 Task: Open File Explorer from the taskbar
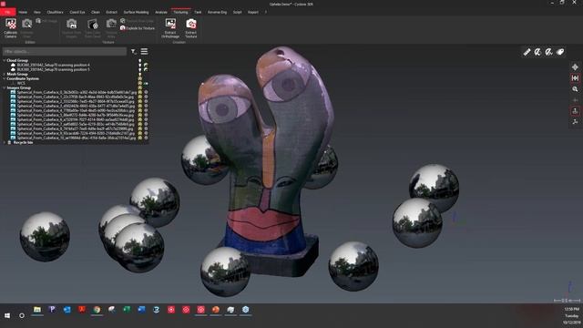pyautogui.click(x=37, y=310)
